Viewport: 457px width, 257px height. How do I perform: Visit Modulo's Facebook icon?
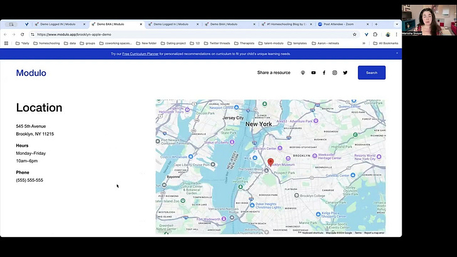tap(324, 73)
